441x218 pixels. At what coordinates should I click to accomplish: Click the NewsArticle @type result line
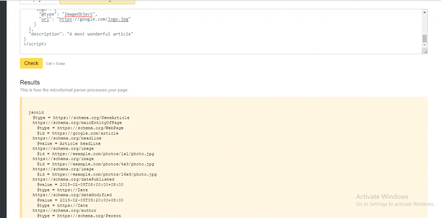(81, 118)
